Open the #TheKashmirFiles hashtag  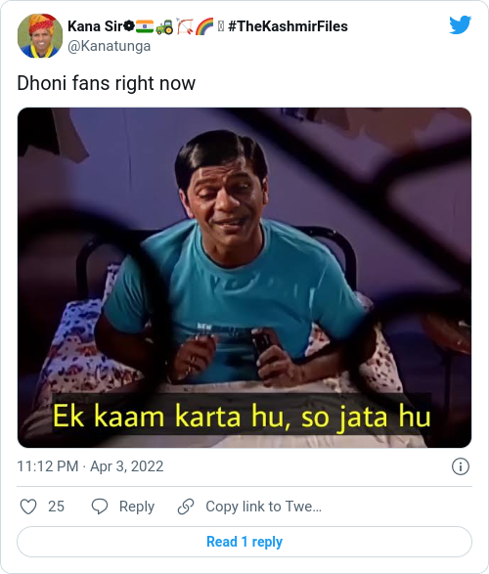[x=288, y=26]
